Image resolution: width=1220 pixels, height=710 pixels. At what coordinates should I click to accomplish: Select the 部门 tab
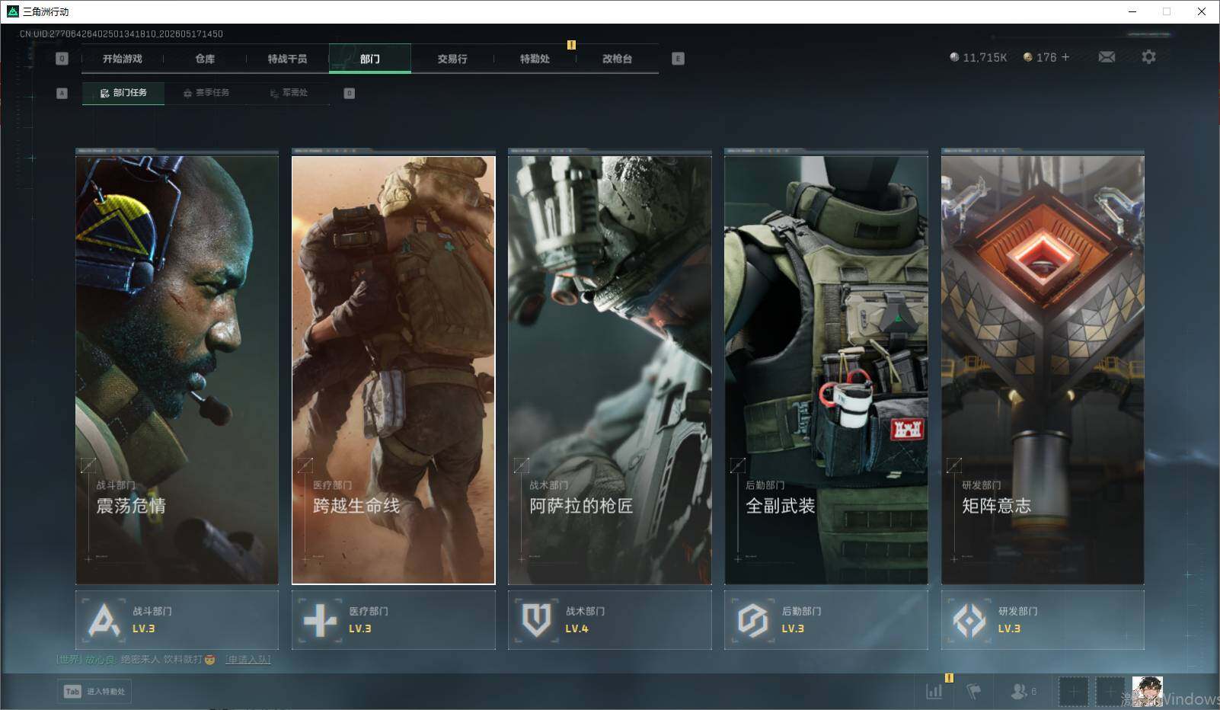click(370, 59)
